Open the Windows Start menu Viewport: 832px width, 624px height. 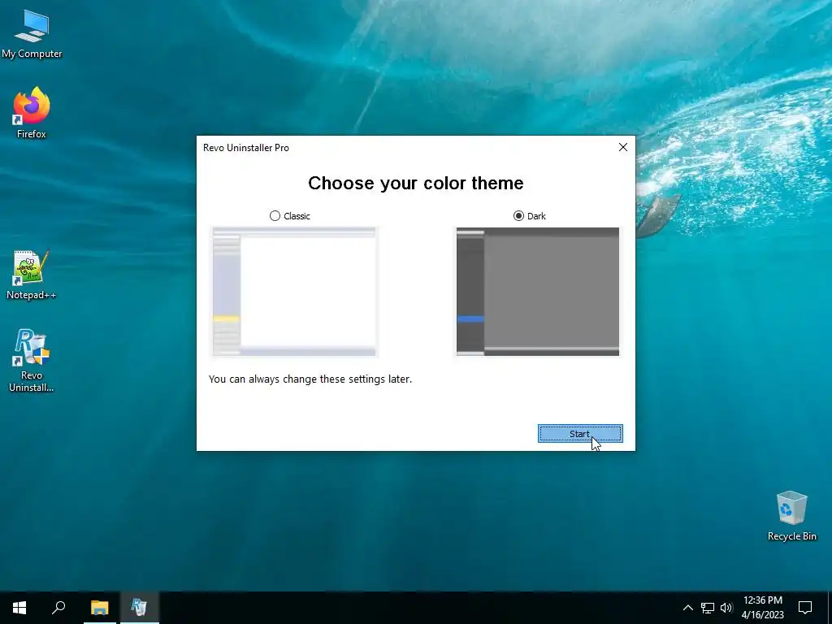point(19,608)
